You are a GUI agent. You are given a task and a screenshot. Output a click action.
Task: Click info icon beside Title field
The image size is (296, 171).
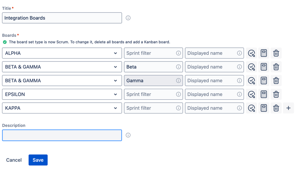(128, 18)
